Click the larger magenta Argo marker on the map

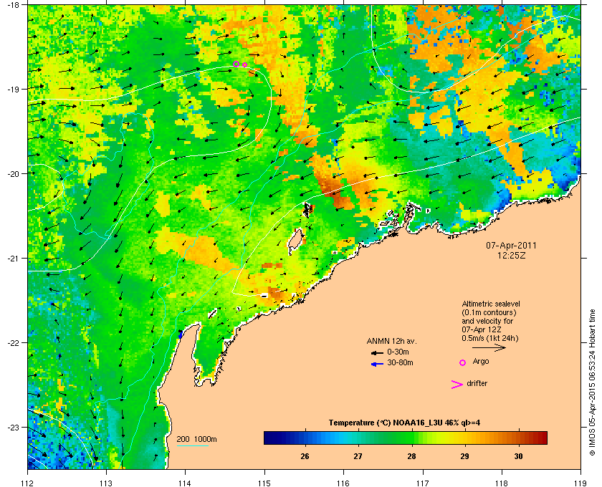[236, 64]
